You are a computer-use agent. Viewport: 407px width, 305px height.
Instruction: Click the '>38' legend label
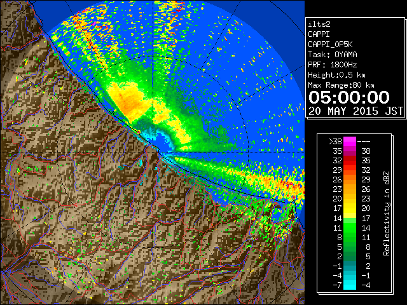[x=335, y=142]
